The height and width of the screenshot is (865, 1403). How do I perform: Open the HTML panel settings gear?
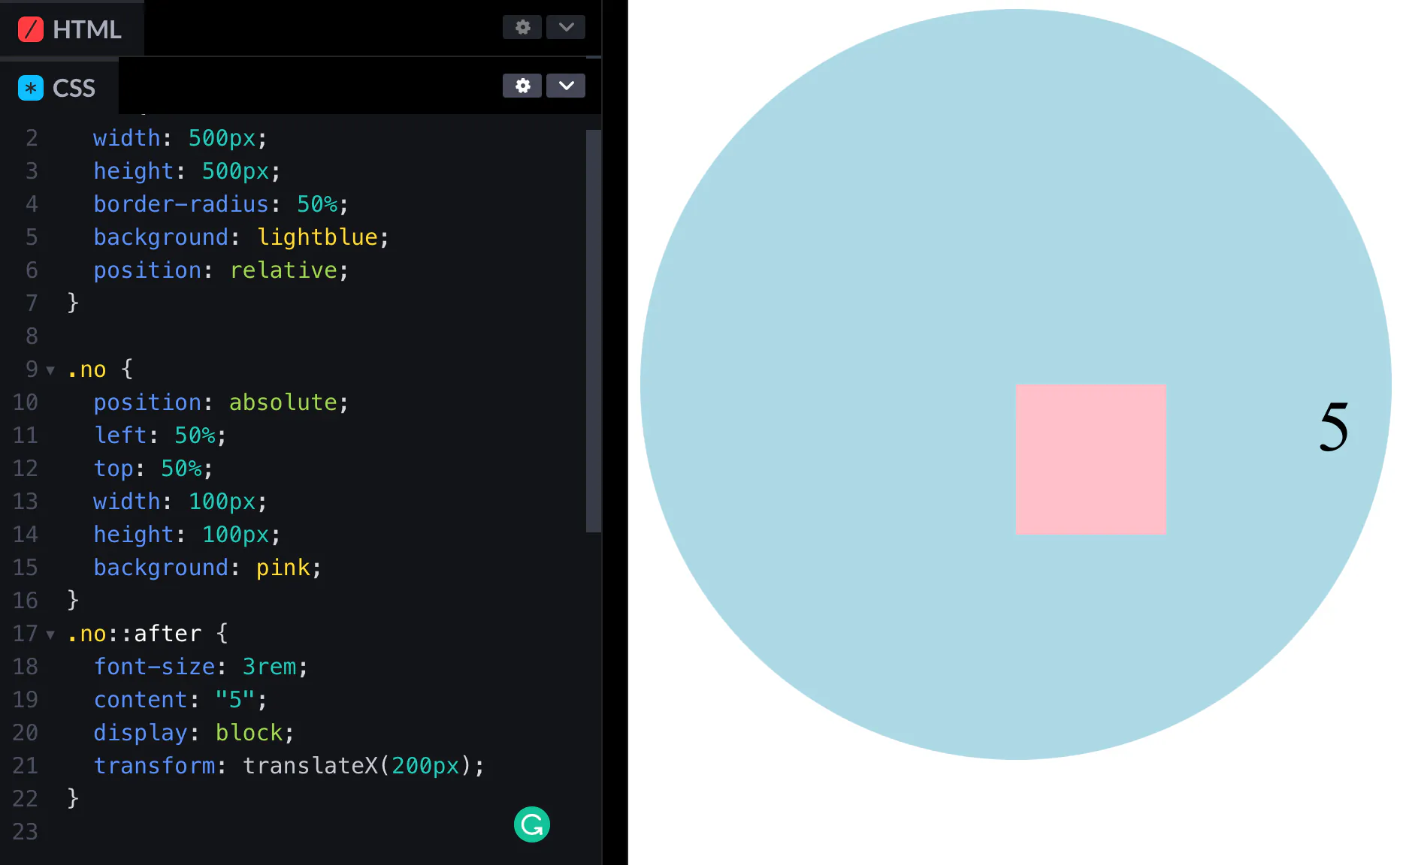pos(522,28)
